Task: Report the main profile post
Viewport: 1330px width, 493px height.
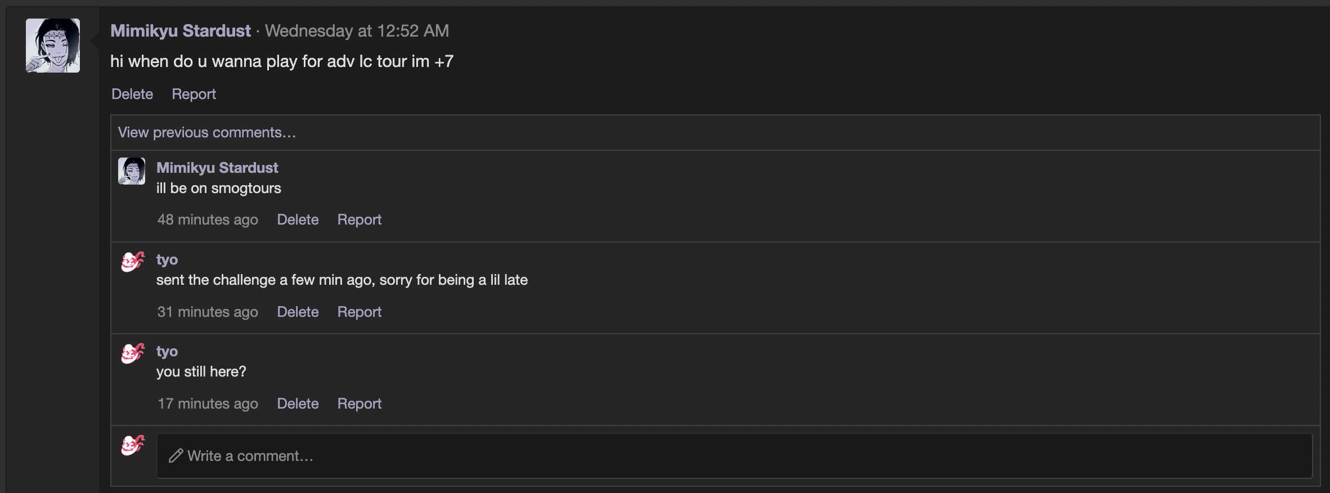Action: tap(194, 94)
